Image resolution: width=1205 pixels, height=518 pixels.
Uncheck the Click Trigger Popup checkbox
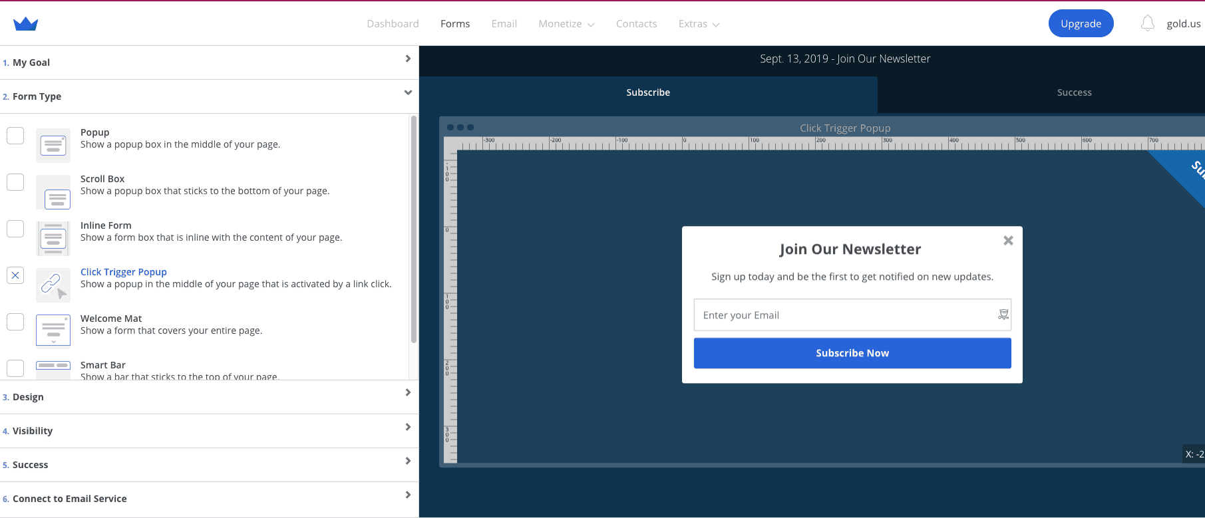[x=15, y=275]
